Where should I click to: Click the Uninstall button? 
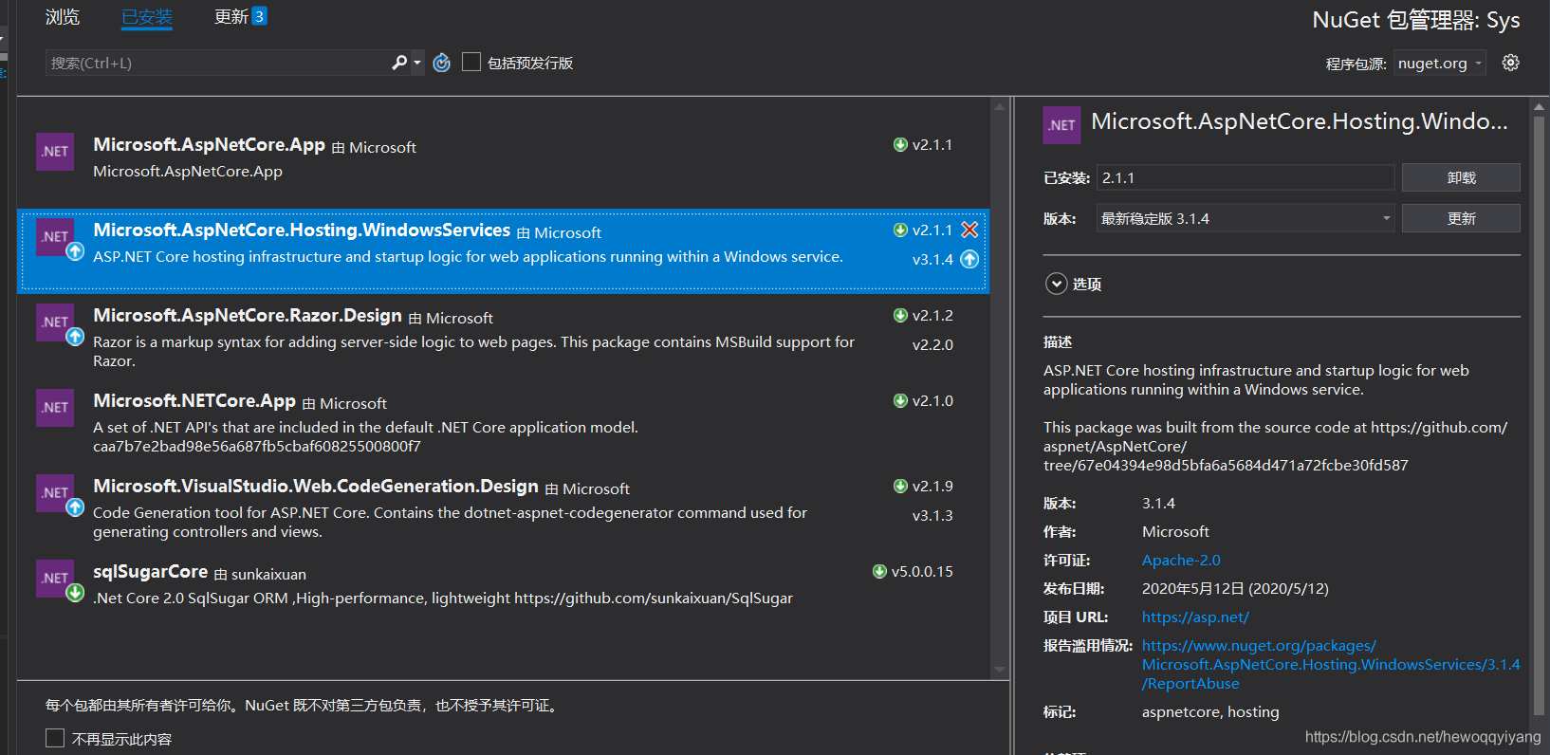[1461, 177]
